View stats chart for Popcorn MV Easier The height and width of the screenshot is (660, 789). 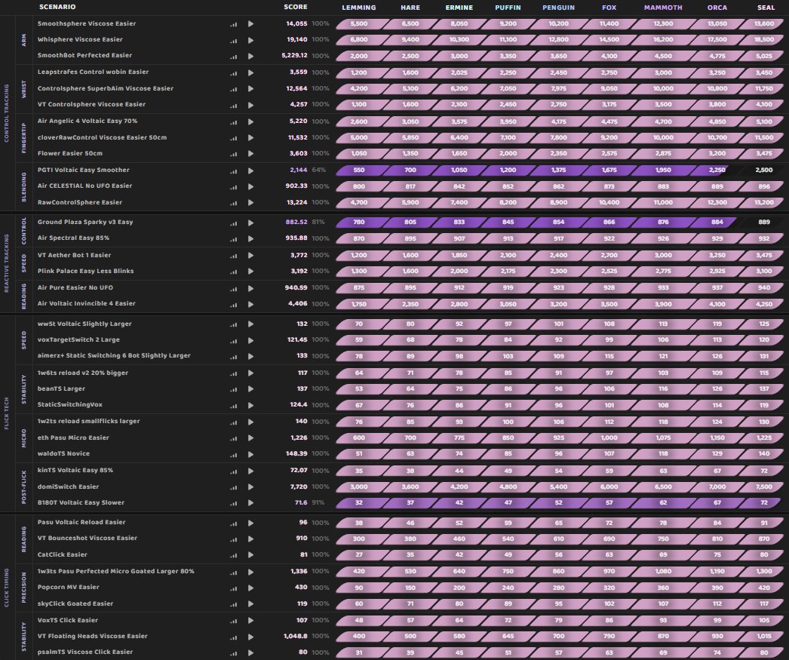[x=234, y=588]
